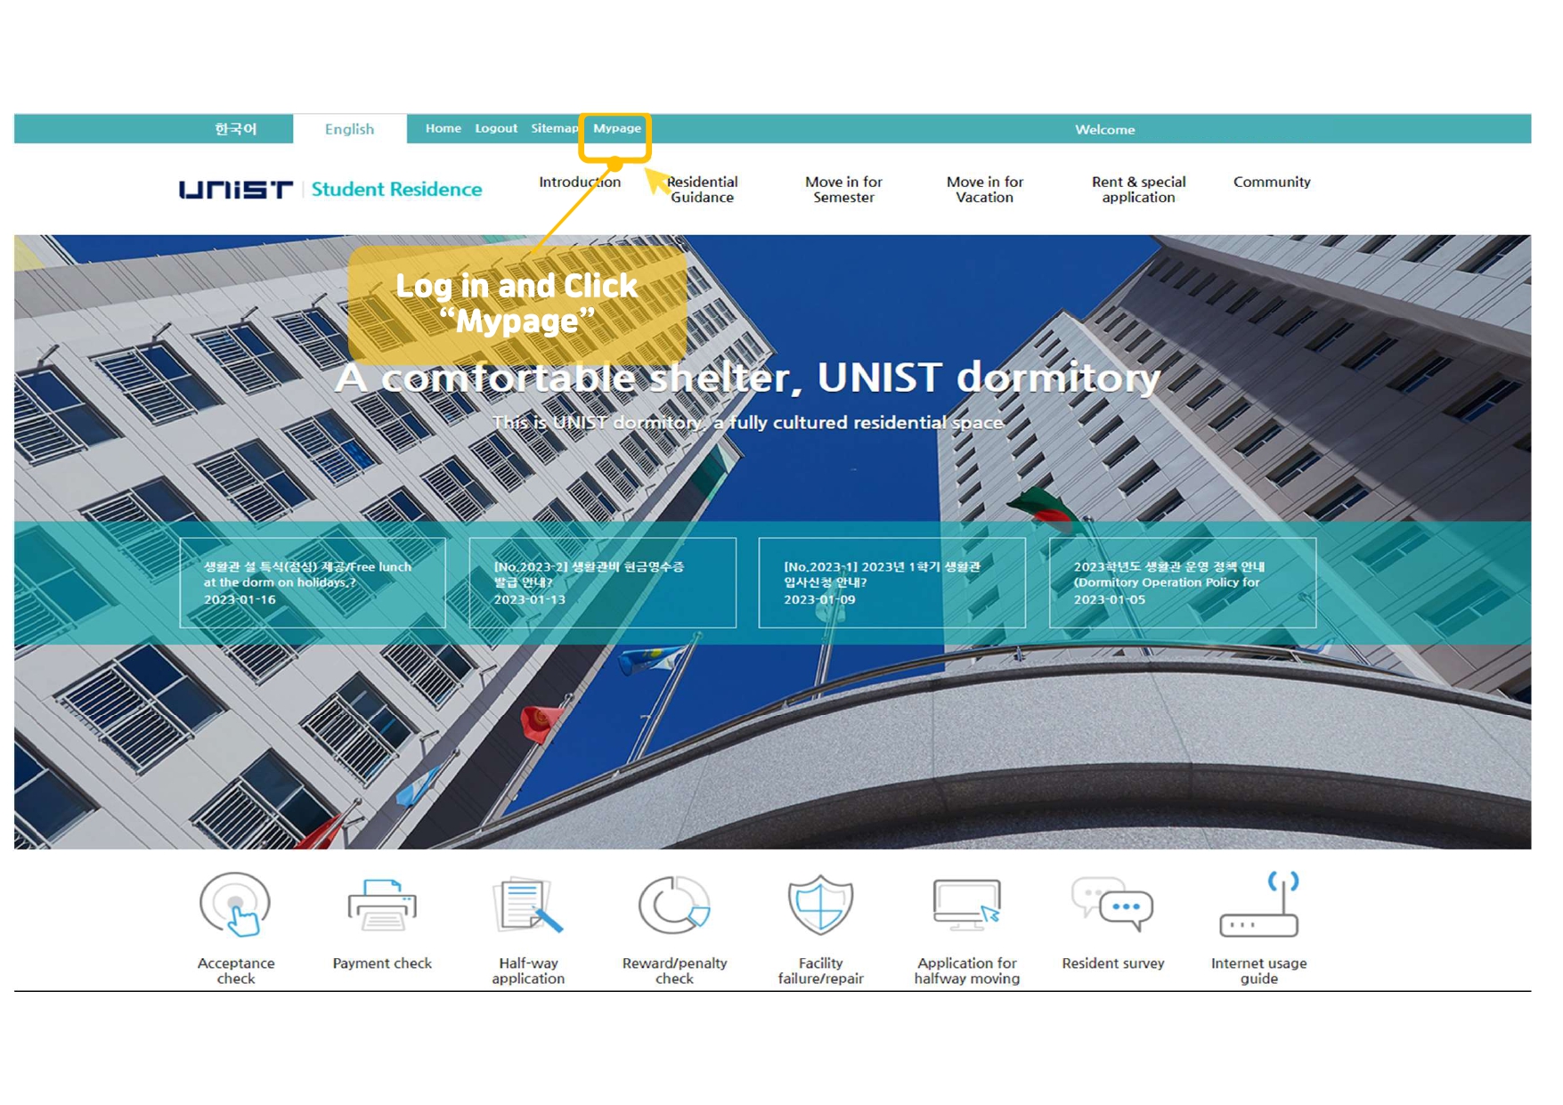
Task: Open the Introduction menu
Action: coord(579,182)
